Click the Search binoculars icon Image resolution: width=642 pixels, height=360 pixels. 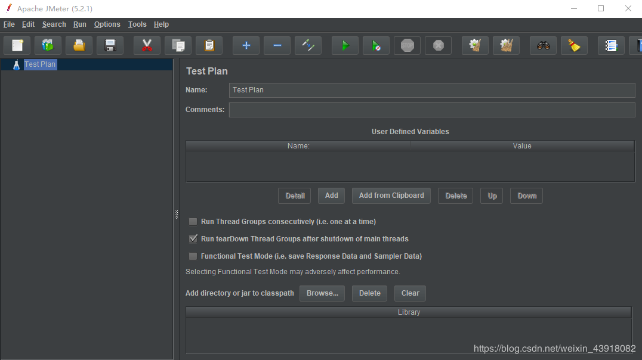[543, 45]
